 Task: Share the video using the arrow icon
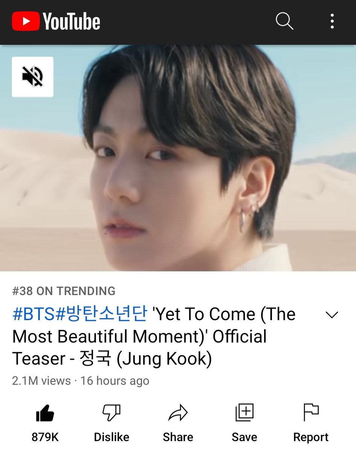pyautogui.click(x=178, y=414)
